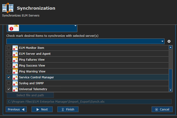Select the Syslog and SNMP row
This screenshot has width=177, height=118.
tap(87, 83)
